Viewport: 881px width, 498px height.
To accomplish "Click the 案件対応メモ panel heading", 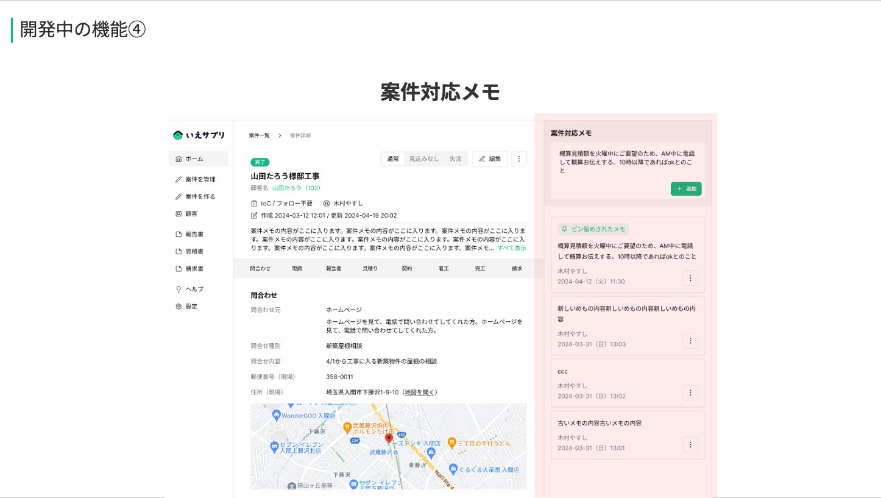I will pyautogui.click(x=571, y=133).
